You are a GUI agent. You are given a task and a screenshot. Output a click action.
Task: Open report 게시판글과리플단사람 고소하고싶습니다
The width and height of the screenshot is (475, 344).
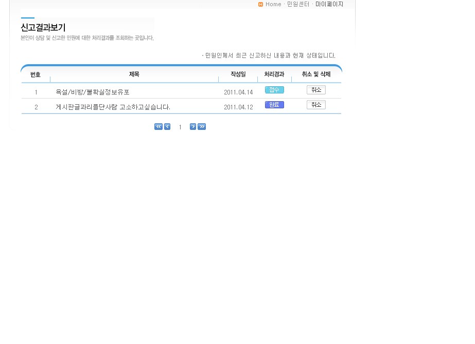113,107
